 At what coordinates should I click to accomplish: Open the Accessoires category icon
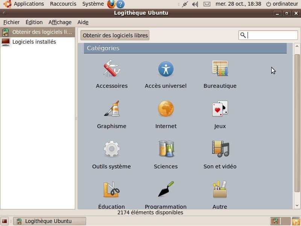(x=112, y=69)
